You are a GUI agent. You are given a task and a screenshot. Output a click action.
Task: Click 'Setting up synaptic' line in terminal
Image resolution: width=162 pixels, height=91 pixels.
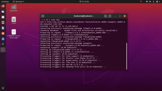pos(61,54)
